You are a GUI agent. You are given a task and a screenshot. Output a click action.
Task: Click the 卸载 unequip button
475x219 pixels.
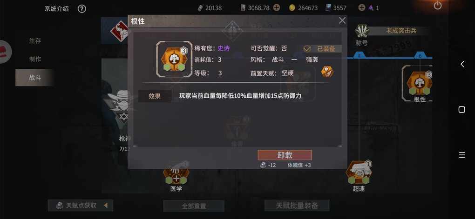pos(285,155)
